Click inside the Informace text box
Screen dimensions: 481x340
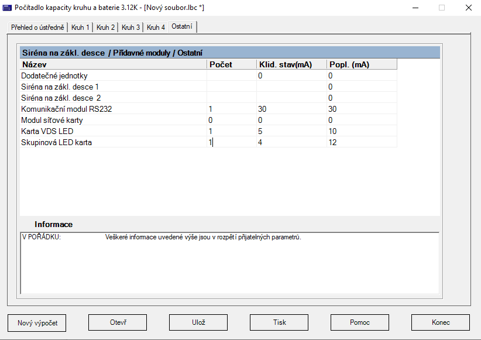(229, 263)
